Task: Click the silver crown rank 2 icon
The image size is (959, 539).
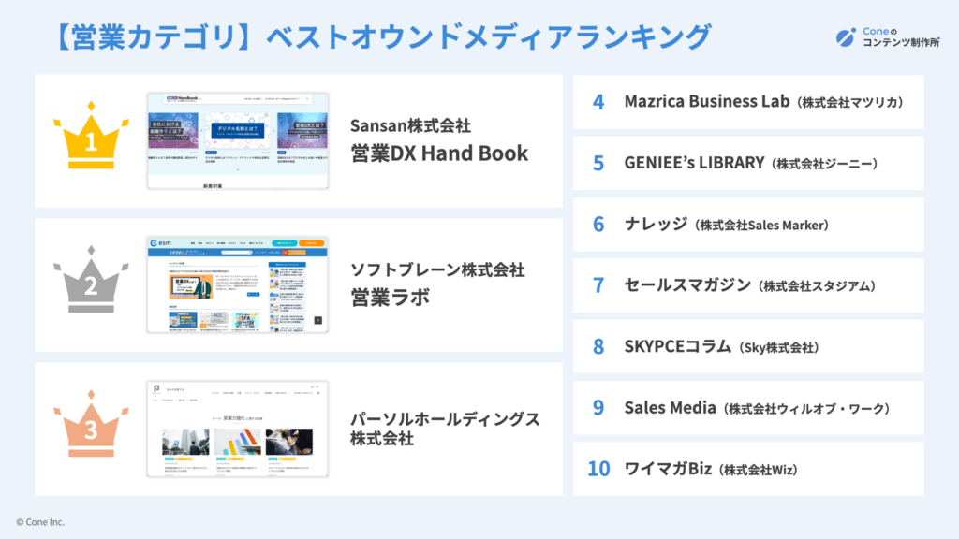Action: click(x=91, y=279)
